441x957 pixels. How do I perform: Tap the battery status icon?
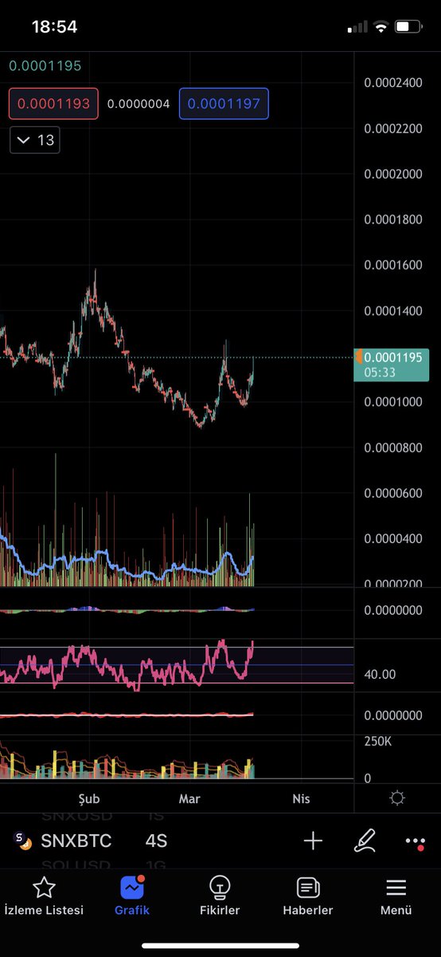click(408, 27)
